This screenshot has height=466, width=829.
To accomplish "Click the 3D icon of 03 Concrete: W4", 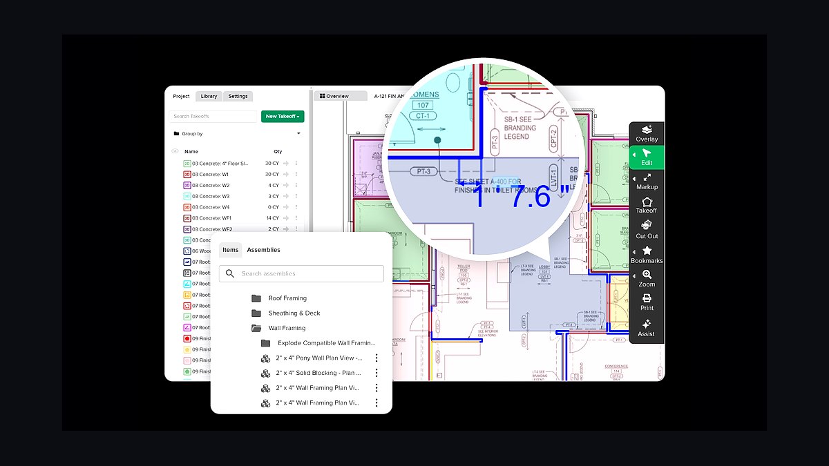I will pos(187,207).
